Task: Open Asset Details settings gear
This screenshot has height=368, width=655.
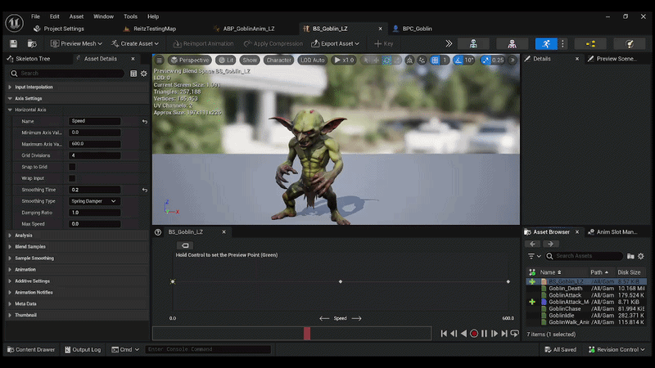Action: (144, 74)
